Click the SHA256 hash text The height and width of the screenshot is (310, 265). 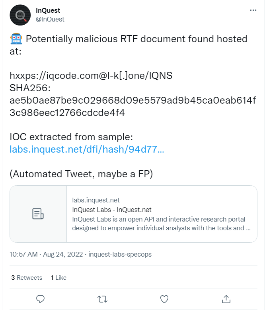[133, 106]
